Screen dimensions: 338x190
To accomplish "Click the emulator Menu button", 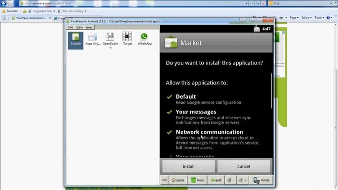I will point(198,180).
